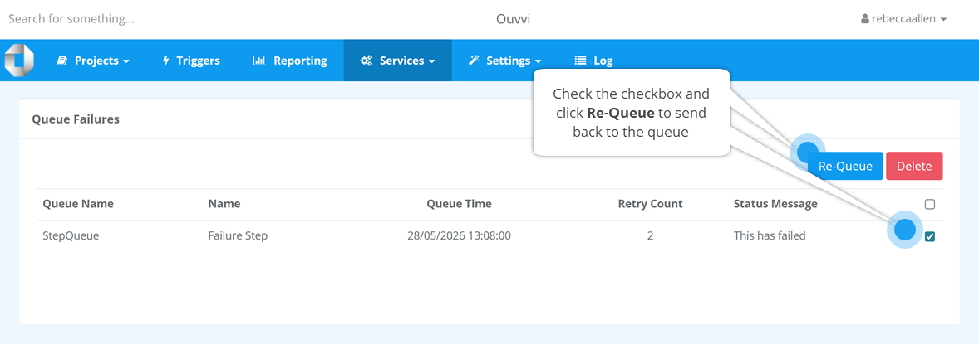Click the book icon beside Projects

pos(61,61)
